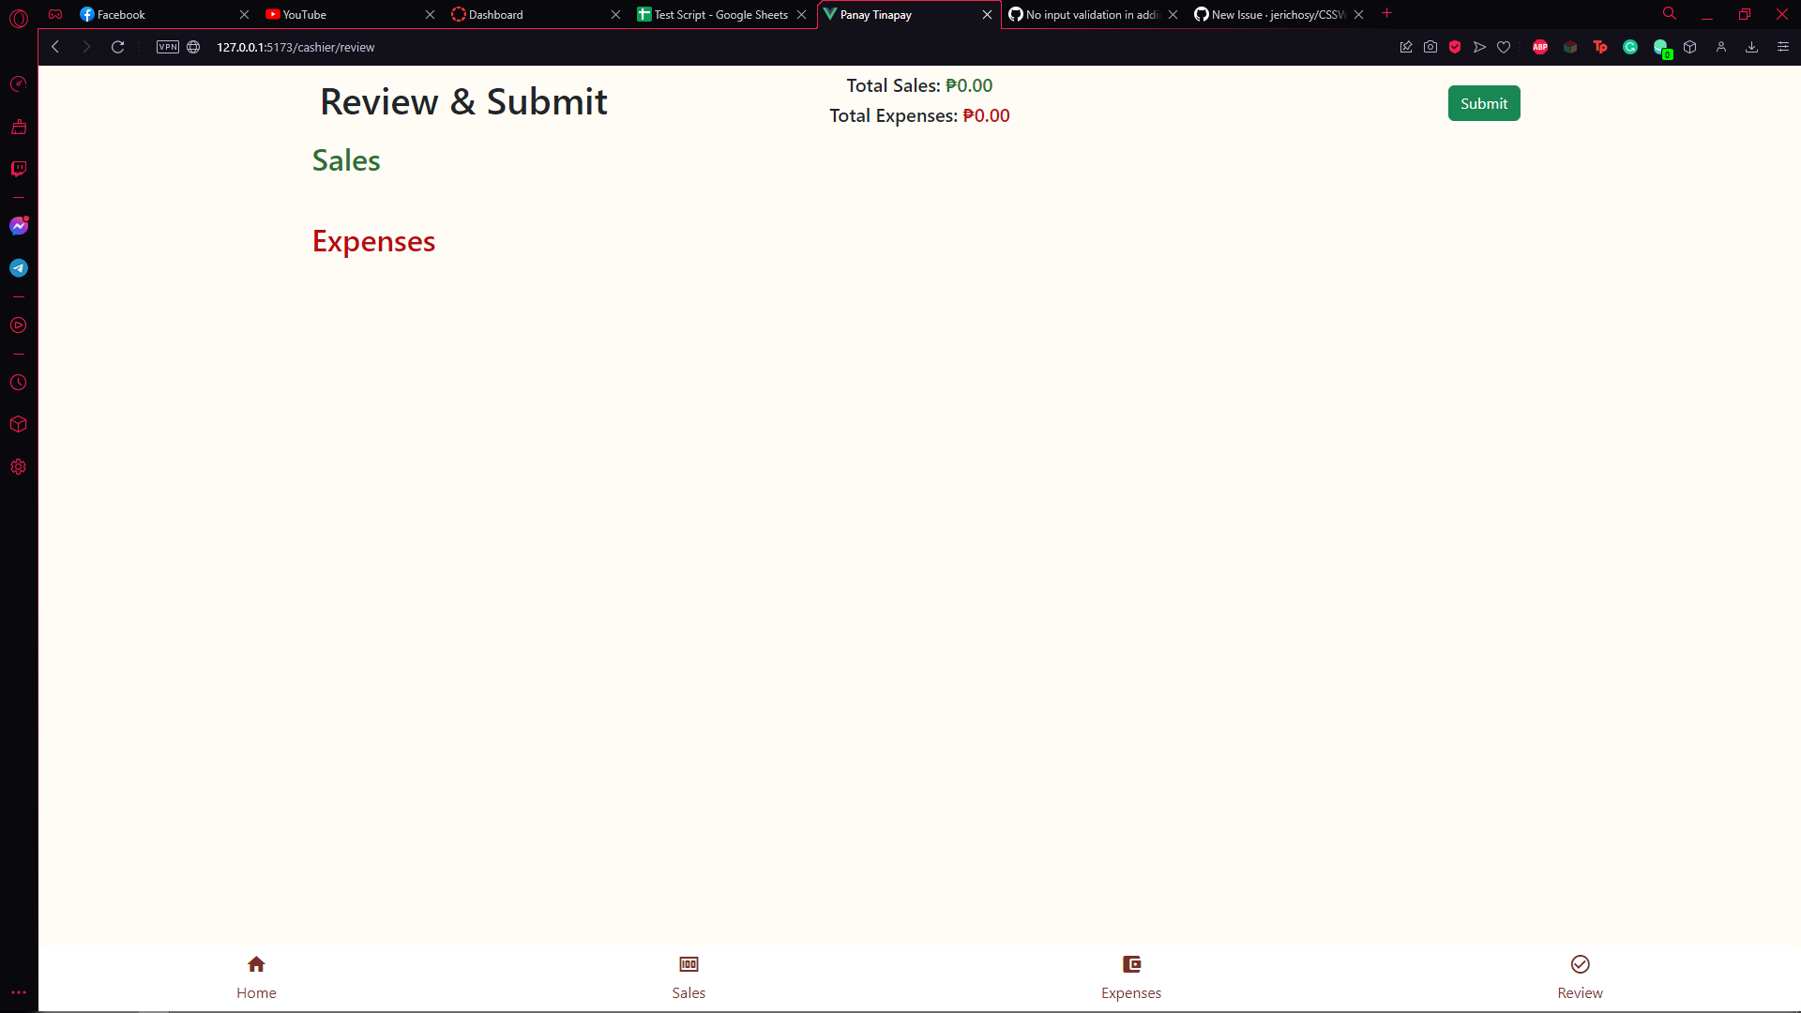Bookmark page with heart icon
The height and width of the screenshot is (1013, 1801).
tap(1504, 47)
